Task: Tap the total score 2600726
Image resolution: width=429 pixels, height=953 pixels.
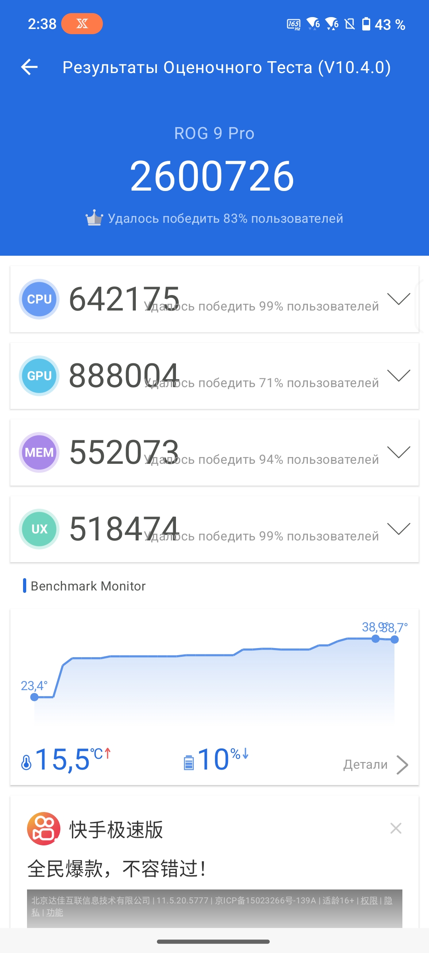Action: [213, 176]
